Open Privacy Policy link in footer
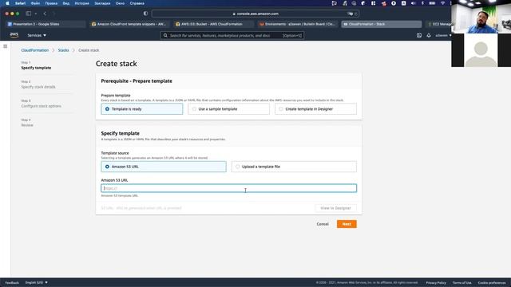This screenshot has height=287, width=511. (x=436, y=283)
